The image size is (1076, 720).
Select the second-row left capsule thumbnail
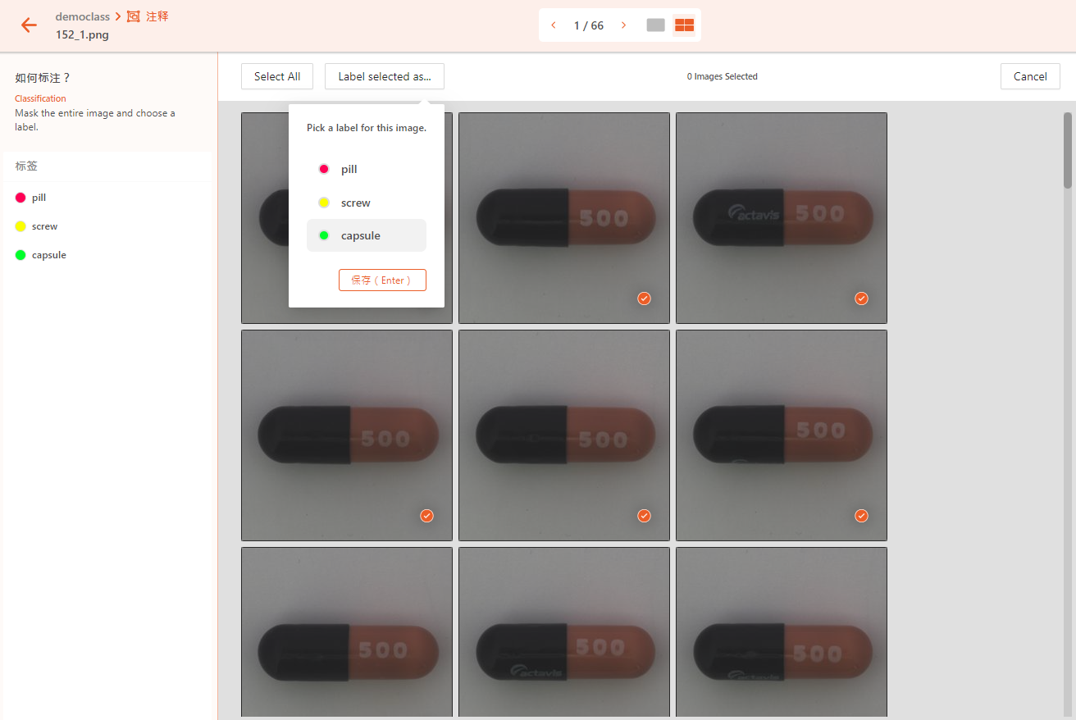coord(347,435)
